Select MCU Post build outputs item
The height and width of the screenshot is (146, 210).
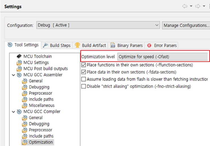[45, 69]
